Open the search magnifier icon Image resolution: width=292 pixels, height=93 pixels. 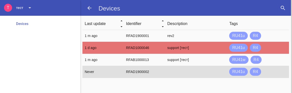(283, 8)
